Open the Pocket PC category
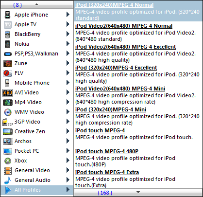This screenshot has height=197, width=203. click(37, 151)
